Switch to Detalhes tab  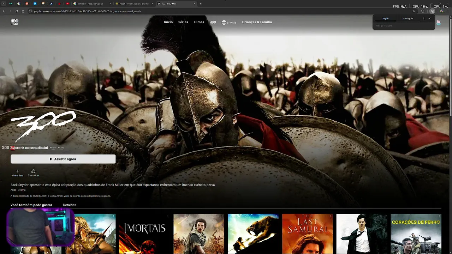coord(70,205)
